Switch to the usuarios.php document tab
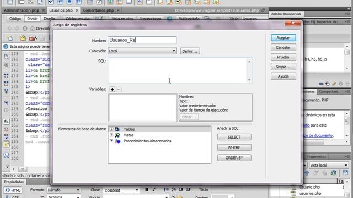The image size is (353, 198). point(61,10)
